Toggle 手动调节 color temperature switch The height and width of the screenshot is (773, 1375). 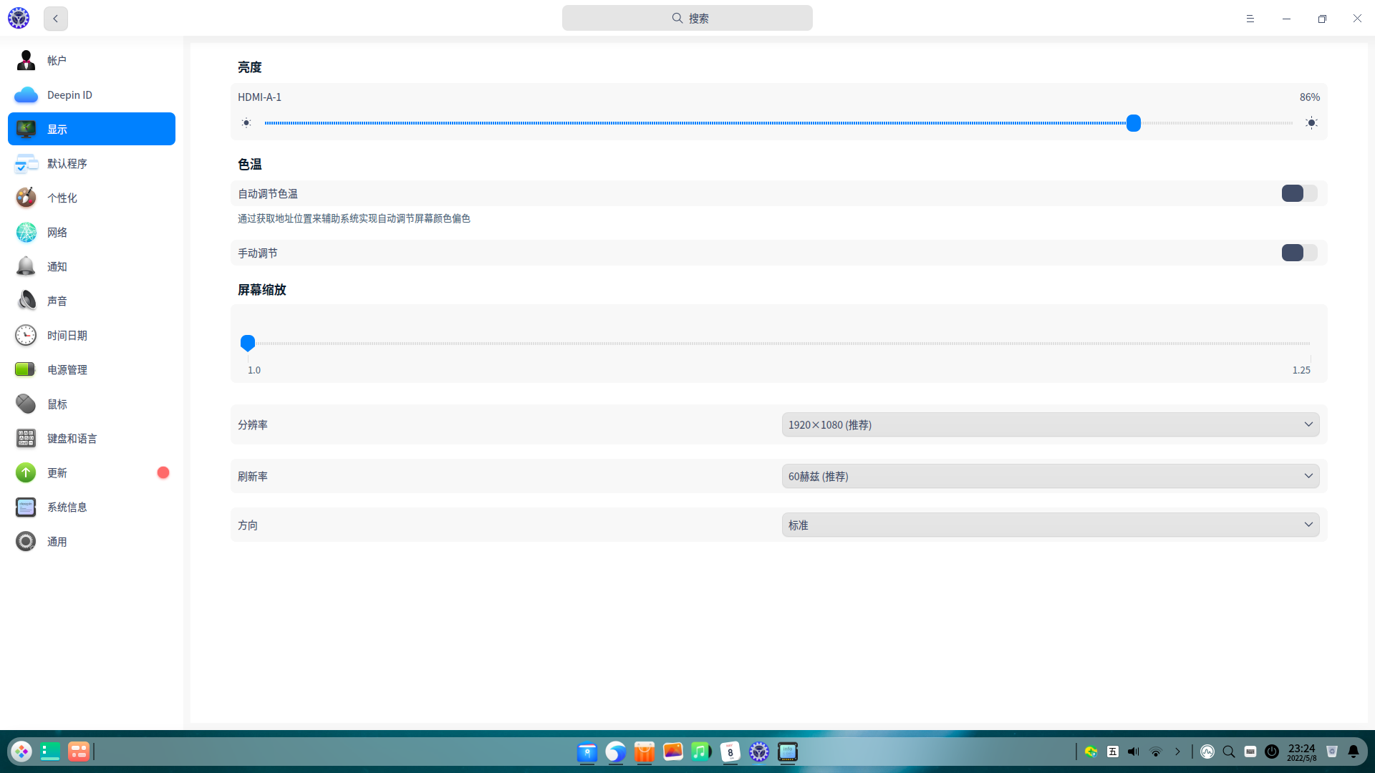pyautogui.click(x=1299, y=253)
